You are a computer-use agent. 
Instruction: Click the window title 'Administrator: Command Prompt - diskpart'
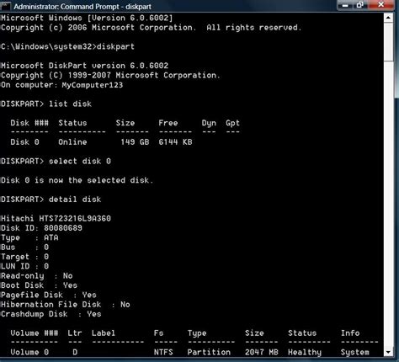pyautogui.click(x=82, y=6)
